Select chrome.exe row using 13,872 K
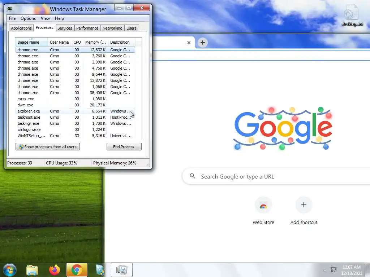Viewport: 370px width, 277px height. [x=75, y=80]
